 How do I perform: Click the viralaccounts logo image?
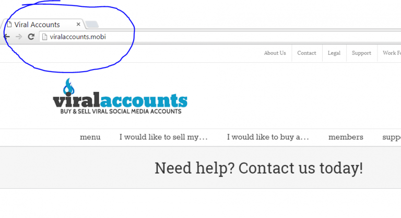[x=120, y=96]
